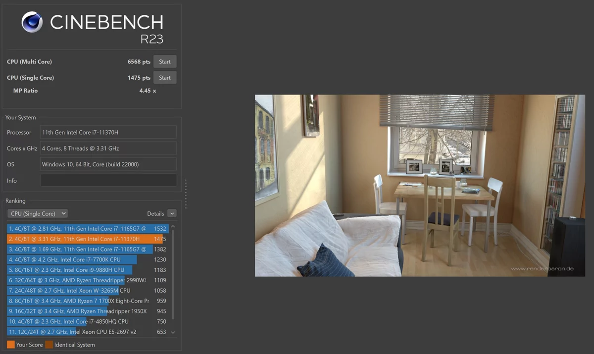Select ranking row Intel Core i9-9880H
The height and width of the screenshot is (354, 594).
[x=87, y=270]
